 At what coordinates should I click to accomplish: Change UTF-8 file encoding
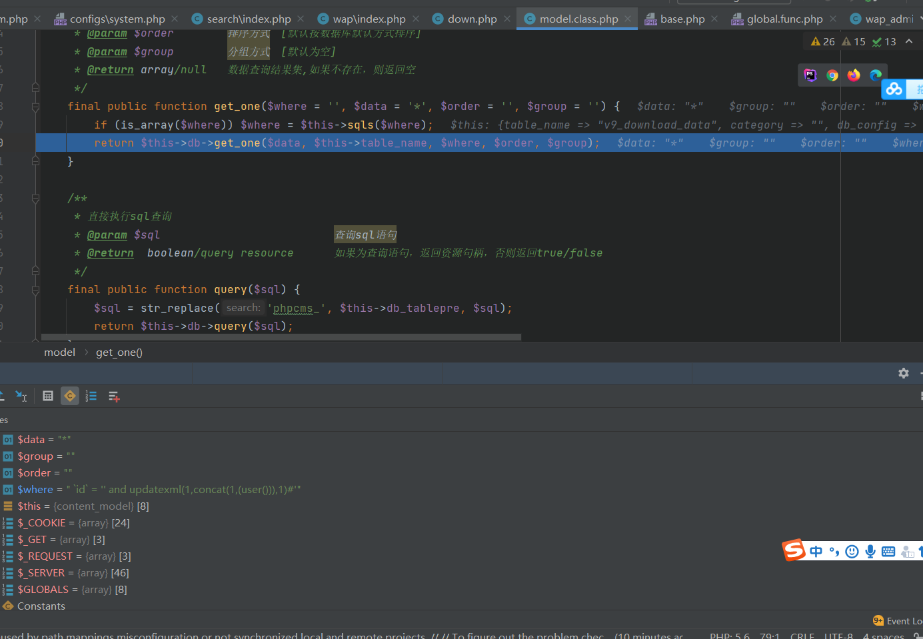pyautogui.click(x=838, y=636)
